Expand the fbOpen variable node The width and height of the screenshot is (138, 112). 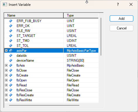6,80
